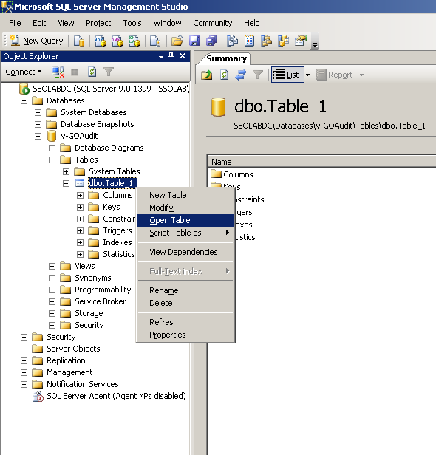Click the Report button in Summary toolbar
Viewport: 436px width, 455px height.
pos(334,75)
